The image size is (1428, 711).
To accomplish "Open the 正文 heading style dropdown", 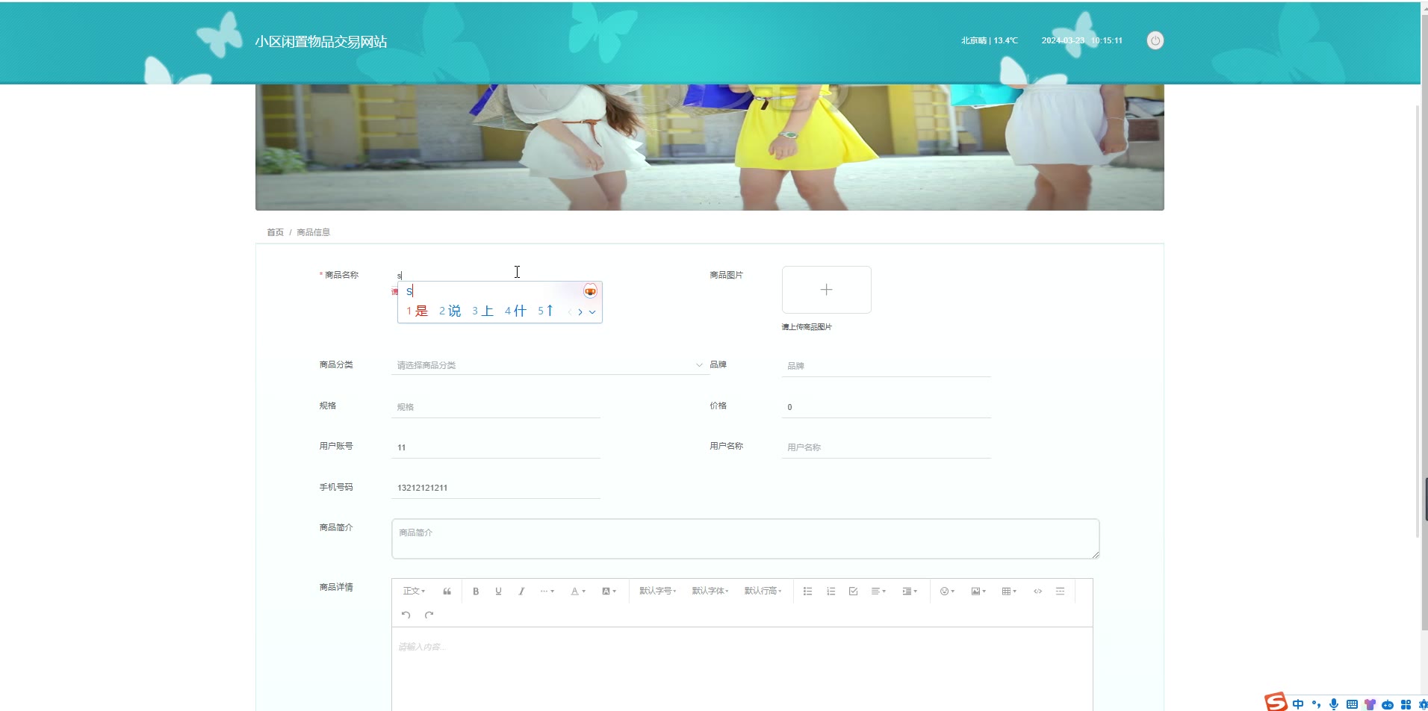I will pos(414,592).
